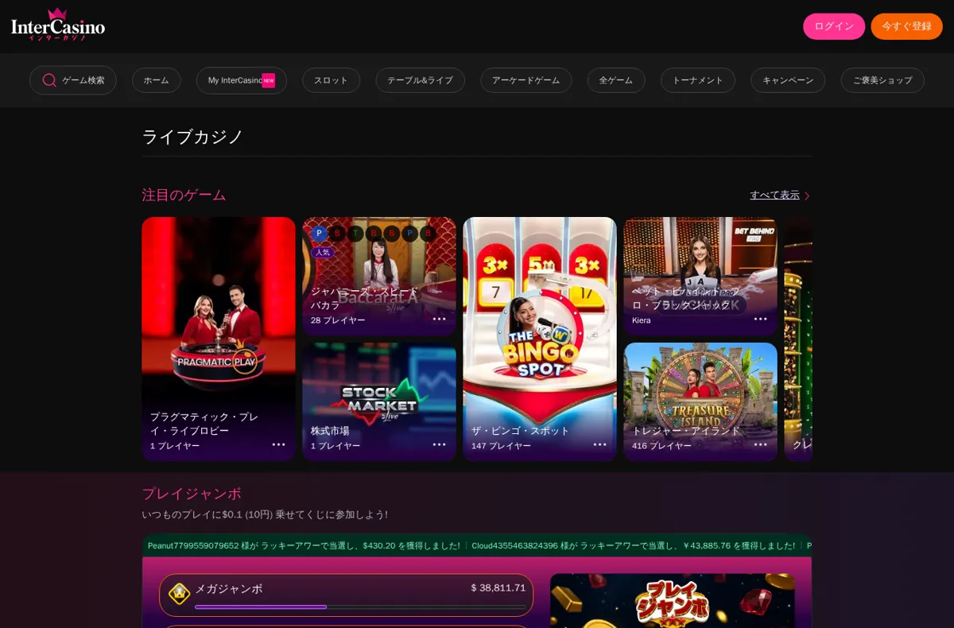Click the Peanut7799559079652 winner ticker message
Viewport: 954px width, 628px height.
[x=304, y=546]
